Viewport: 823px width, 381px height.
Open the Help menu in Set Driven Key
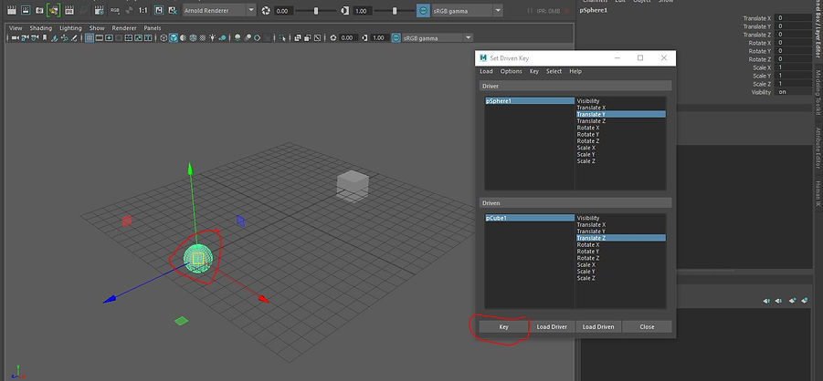coord(575,71)
